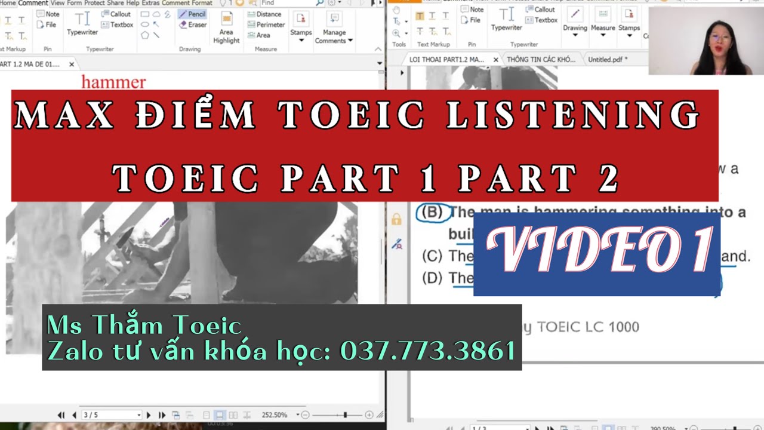Select the cloud shape in Drawing group
This screenshot has height=430, width=764.
pos(156,14)
